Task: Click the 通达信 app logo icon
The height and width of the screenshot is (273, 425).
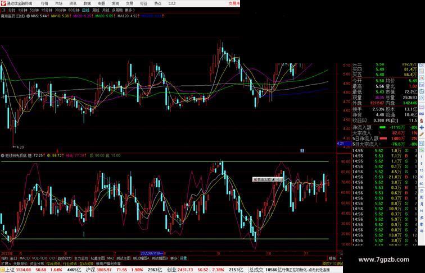Action: (x=3, y=3)
